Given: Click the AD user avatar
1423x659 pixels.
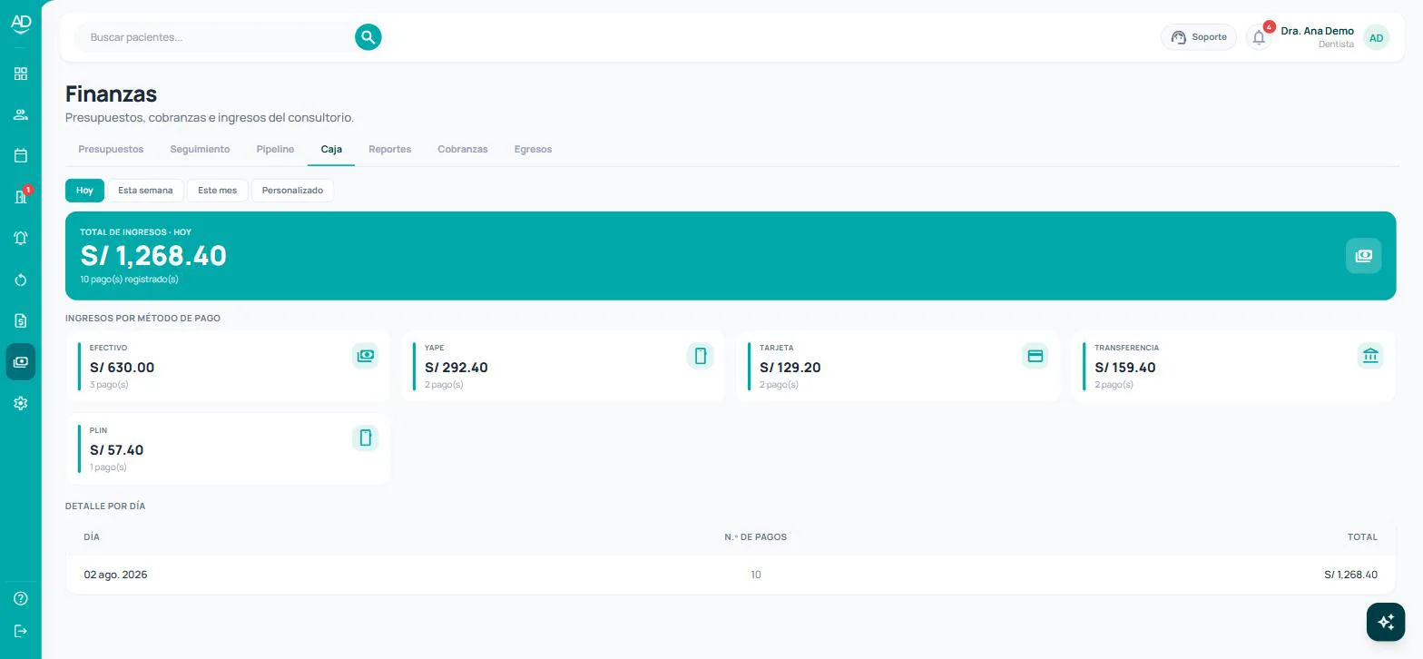Looking at the screenshot, I should (1376, 37).
